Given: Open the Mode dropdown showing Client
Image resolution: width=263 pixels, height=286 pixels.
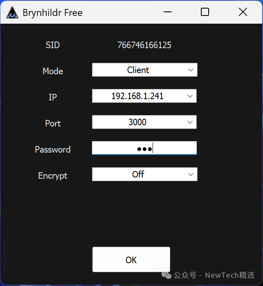Looking at the screenshot, I should click(144, 70).
